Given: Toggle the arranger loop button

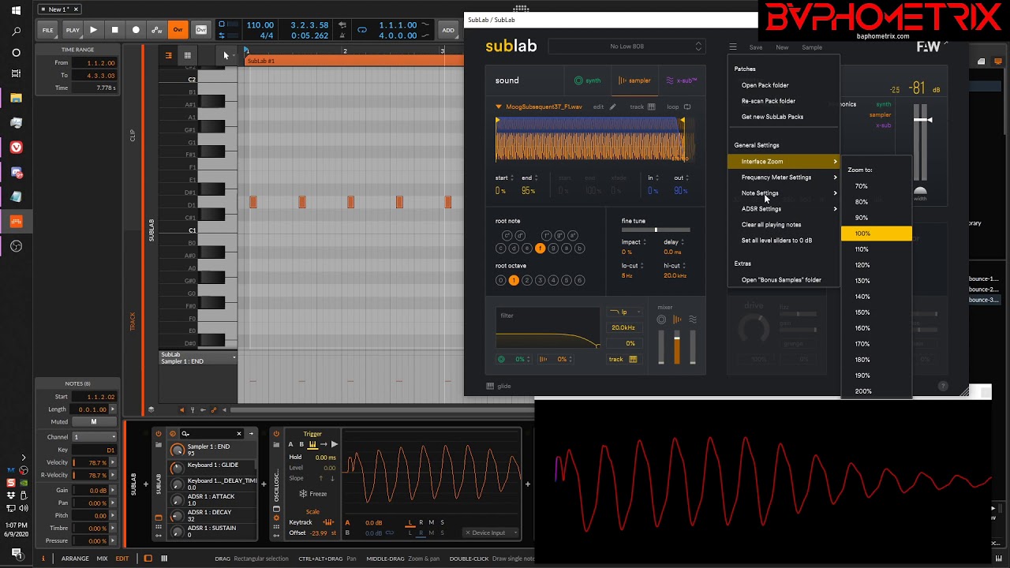Looking at the screenshot, I should (362, 30).
